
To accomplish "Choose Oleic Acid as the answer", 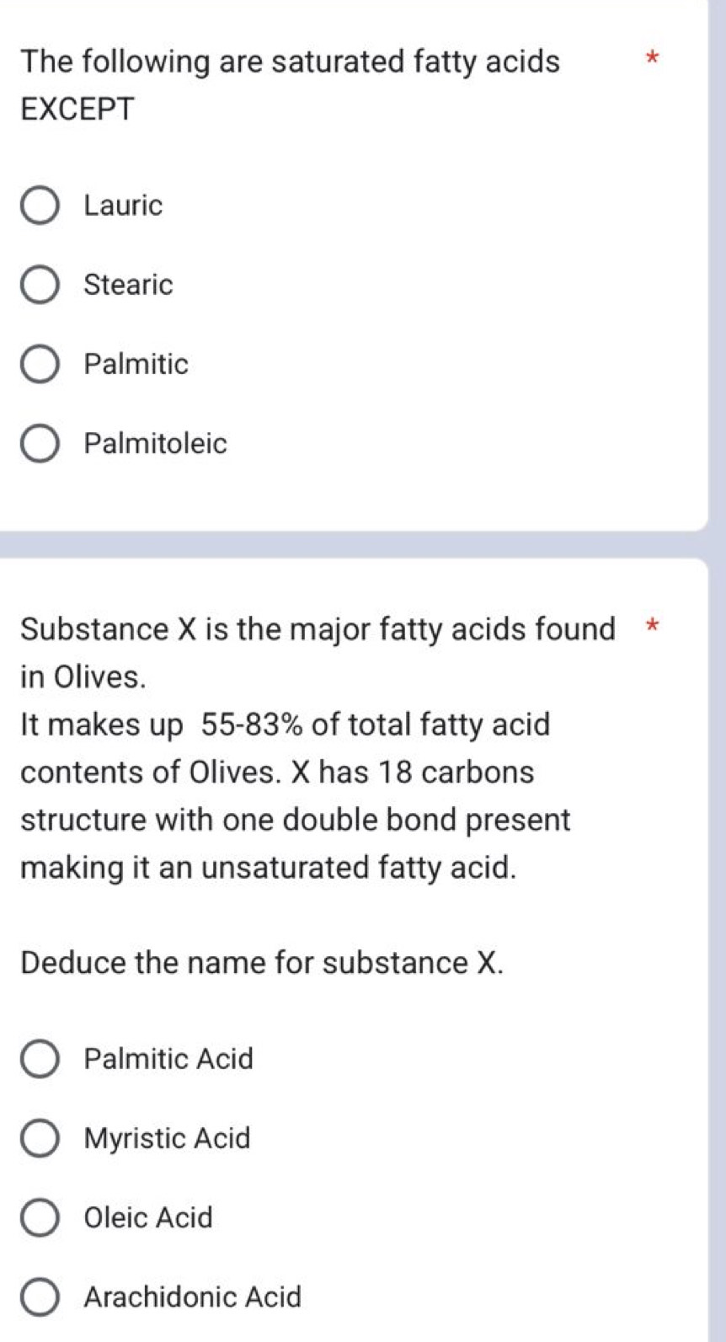I will 40,1218.
